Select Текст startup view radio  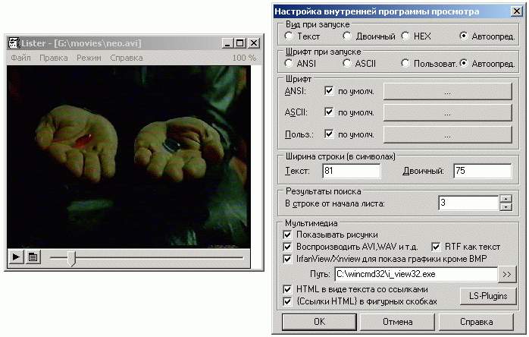289,36
